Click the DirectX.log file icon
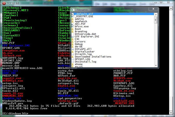175x117 pixels. click(72, 54)
